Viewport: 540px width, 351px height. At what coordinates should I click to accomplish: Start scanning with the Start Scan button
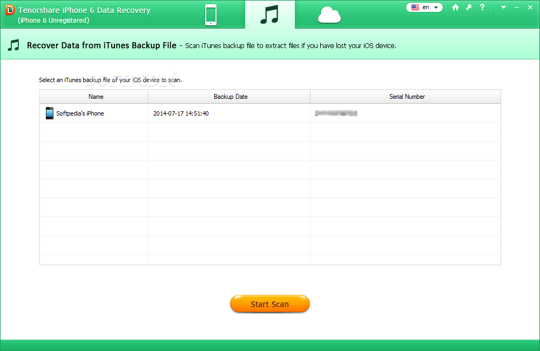click(x=270, y=304)
